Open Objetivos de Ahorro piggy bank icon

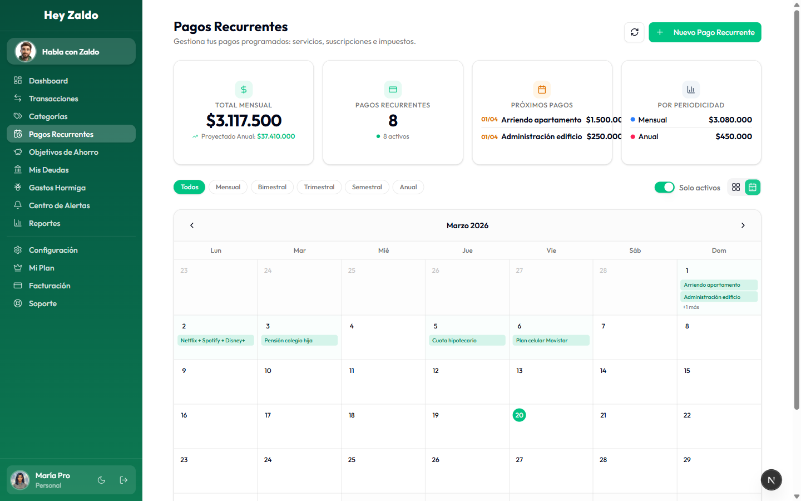(x=17, y=151)
